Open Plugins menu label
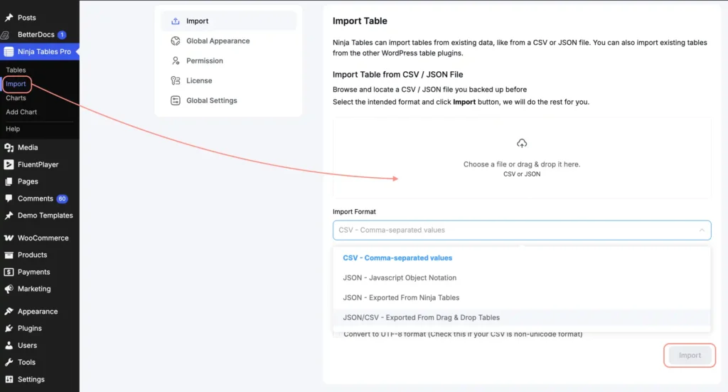The width and height of the screenshot is (728, 392). point(30,329)
